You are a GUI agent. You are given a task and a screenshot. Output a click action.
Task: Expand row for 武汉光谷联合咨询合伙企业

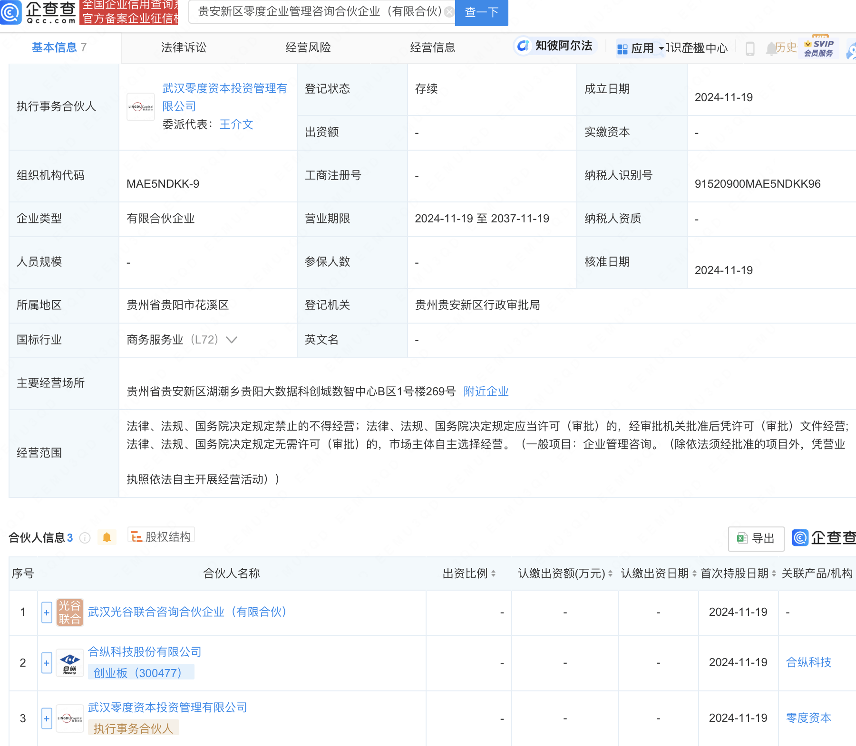tap(47, 612)
